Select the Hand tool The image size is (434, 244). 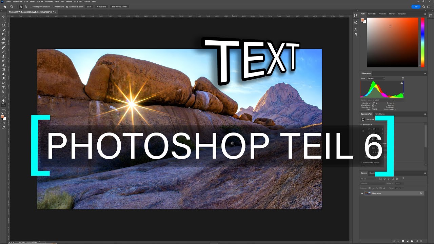coord(3,100)
